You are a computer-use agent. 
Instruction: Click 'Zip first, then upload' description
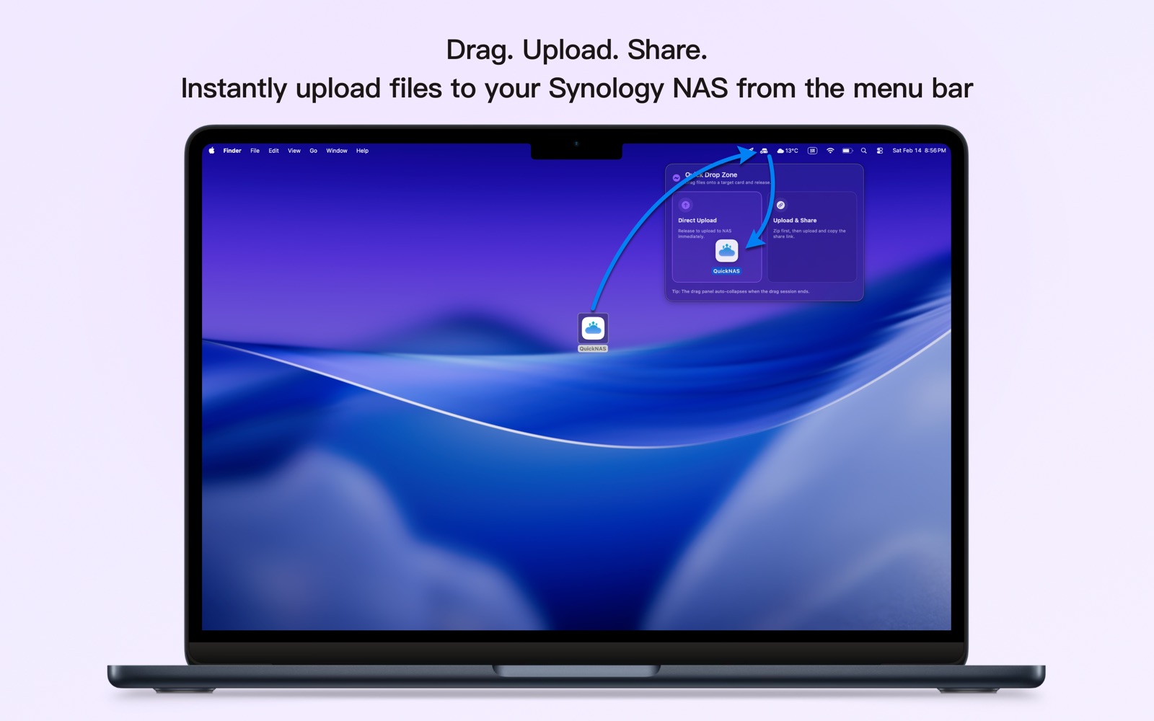(809, 234)
